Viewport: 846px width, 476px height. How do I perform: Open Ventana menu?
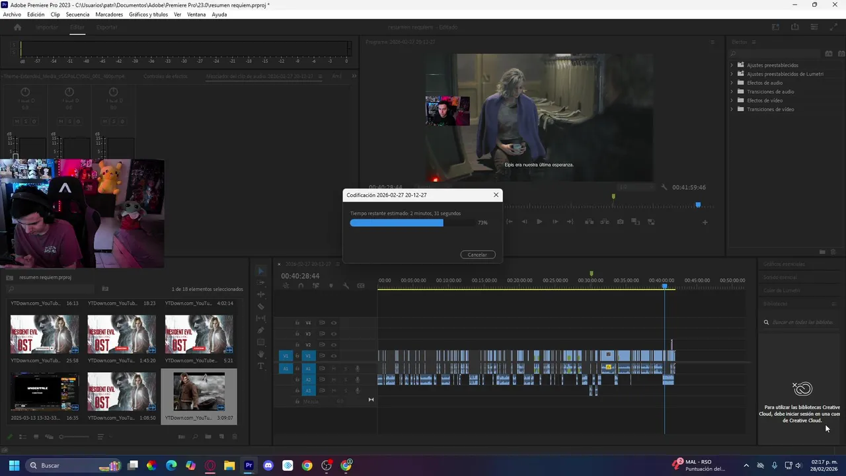[x=196, y=14]
